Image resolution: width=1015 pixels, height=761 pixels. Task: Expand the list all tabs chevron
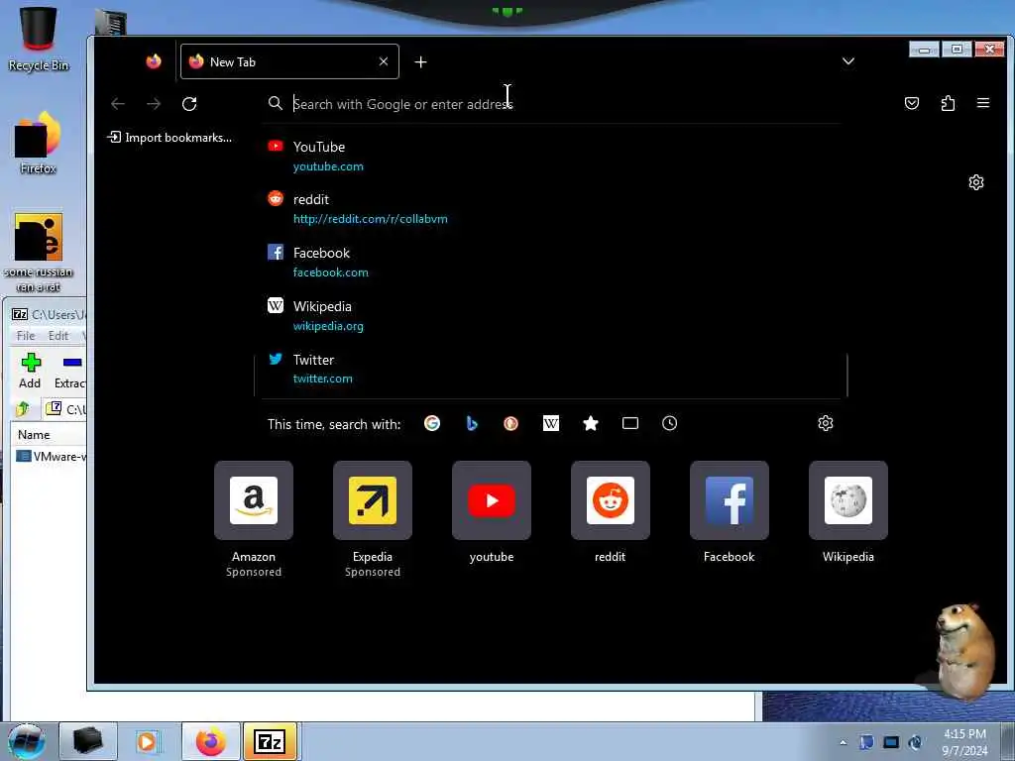(x=848, y=61)
